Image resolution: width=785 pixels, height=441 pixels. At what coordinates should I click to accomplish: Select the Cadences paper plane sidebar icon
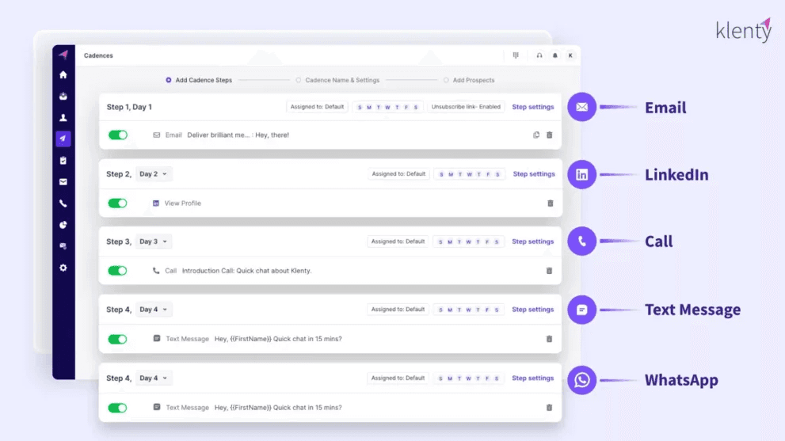click(x=63, y=139)
